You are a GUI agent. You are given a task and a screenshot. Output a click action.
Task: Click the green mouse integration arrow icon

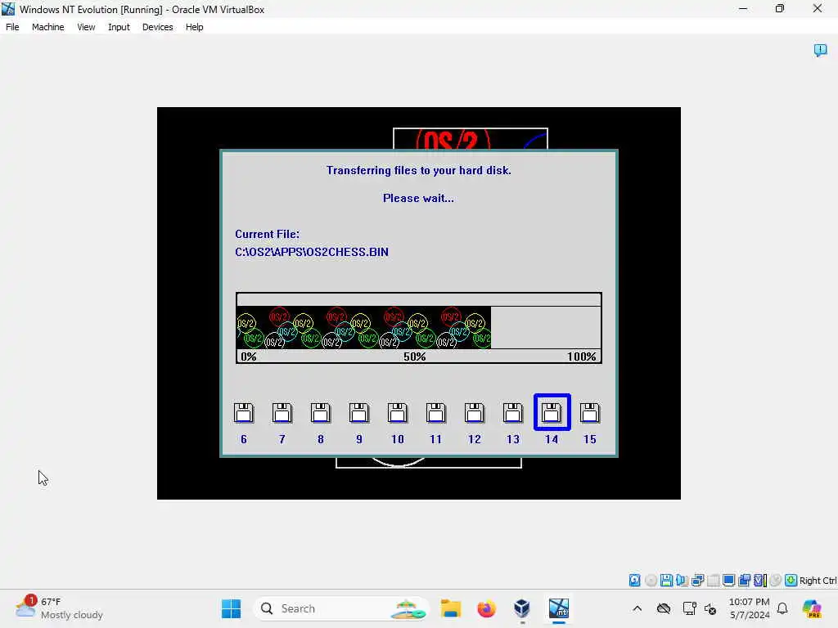pos(791,580)
